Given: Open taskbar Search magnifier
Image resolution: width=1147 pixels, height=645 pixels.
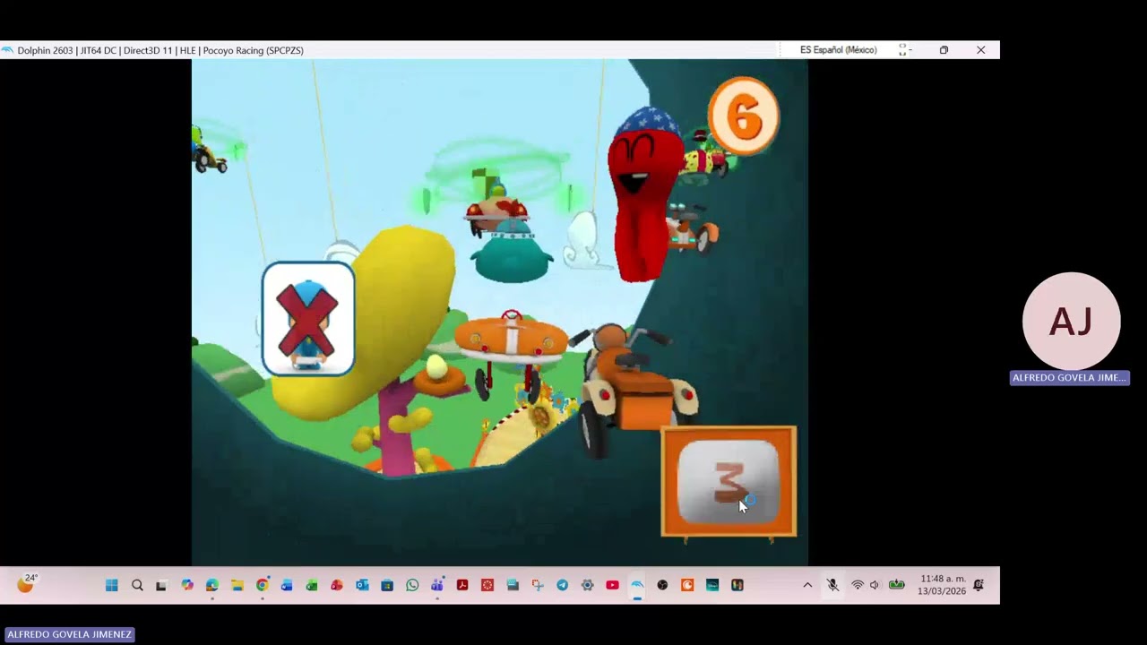Looking at the screenshot, I should click(x=137, y=585).
